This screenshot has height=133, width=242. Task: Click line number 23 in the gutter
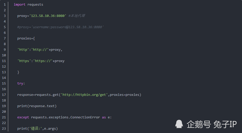pos(4,128)
